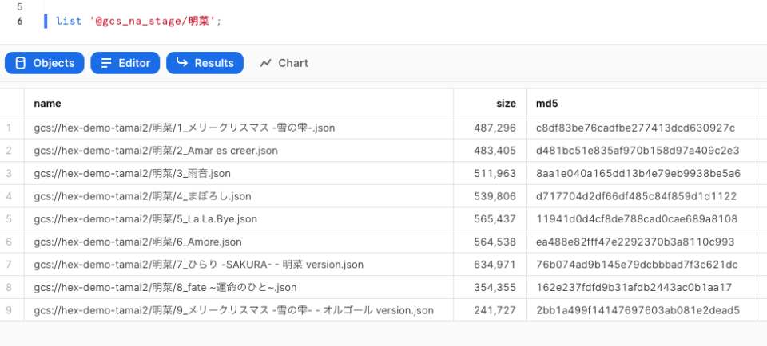Toggle the Objects panel button

point(45,63)
